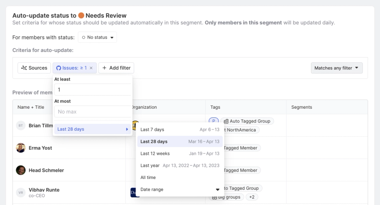380x205 pixels.
Task: Select Last 7 days option
Action: pyautogui.click(x=180, y=129)
